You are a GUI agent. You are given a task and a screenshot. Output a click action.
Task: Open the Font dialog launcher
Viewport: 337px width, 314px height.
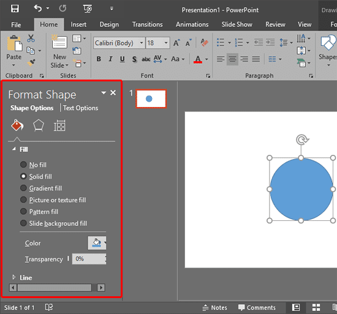tap(208, 76)
